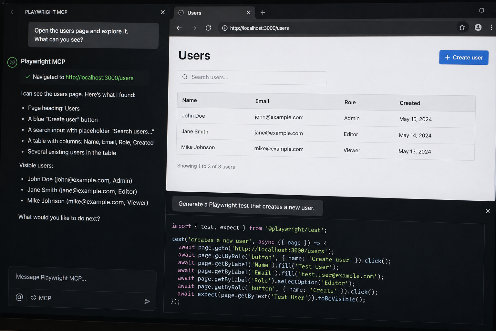
Task: Focus the Message Playwright MCP input
Action: (x=82, y=278)
